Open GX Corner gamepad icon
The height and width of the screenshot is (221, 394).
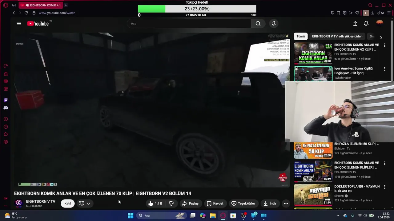pos(14,5)
